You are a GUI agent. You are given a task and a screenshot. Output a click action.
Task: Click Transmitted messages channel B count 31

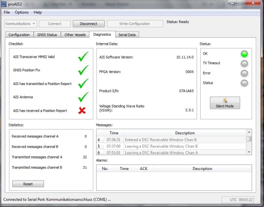pos(85,167)
